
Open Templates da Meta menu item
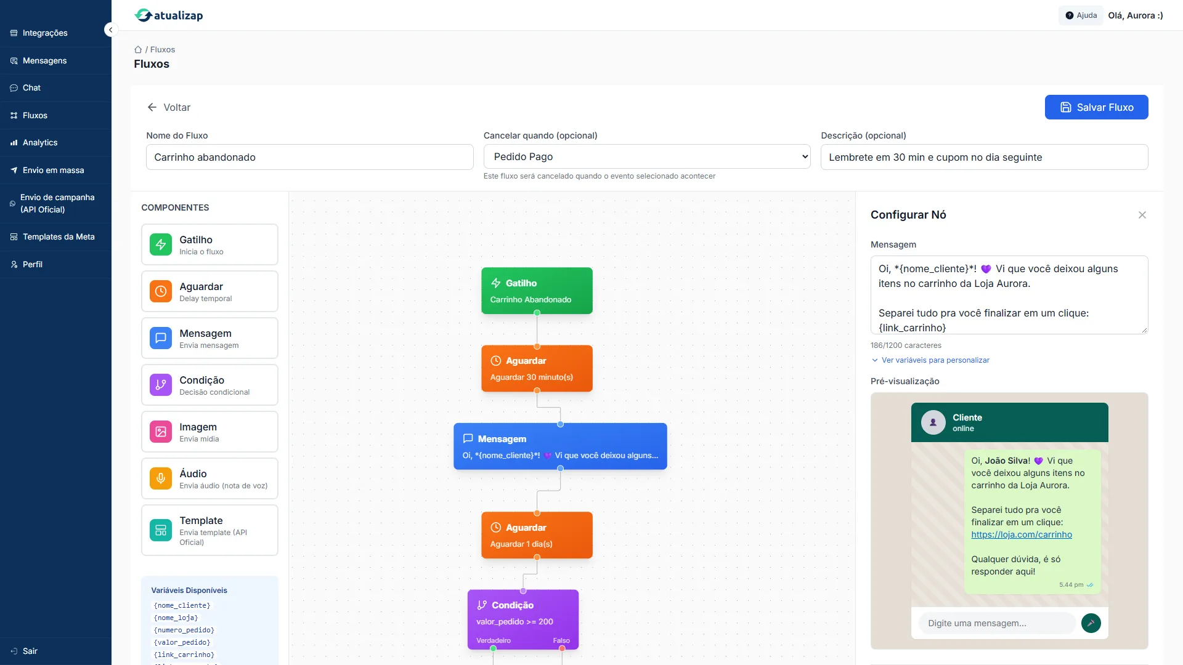(55, 237)
